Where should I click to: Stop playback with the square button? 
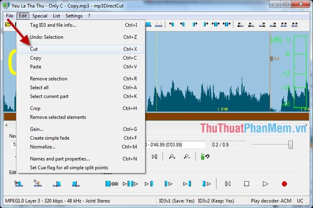pyautogui.click(x=246, y=184)
